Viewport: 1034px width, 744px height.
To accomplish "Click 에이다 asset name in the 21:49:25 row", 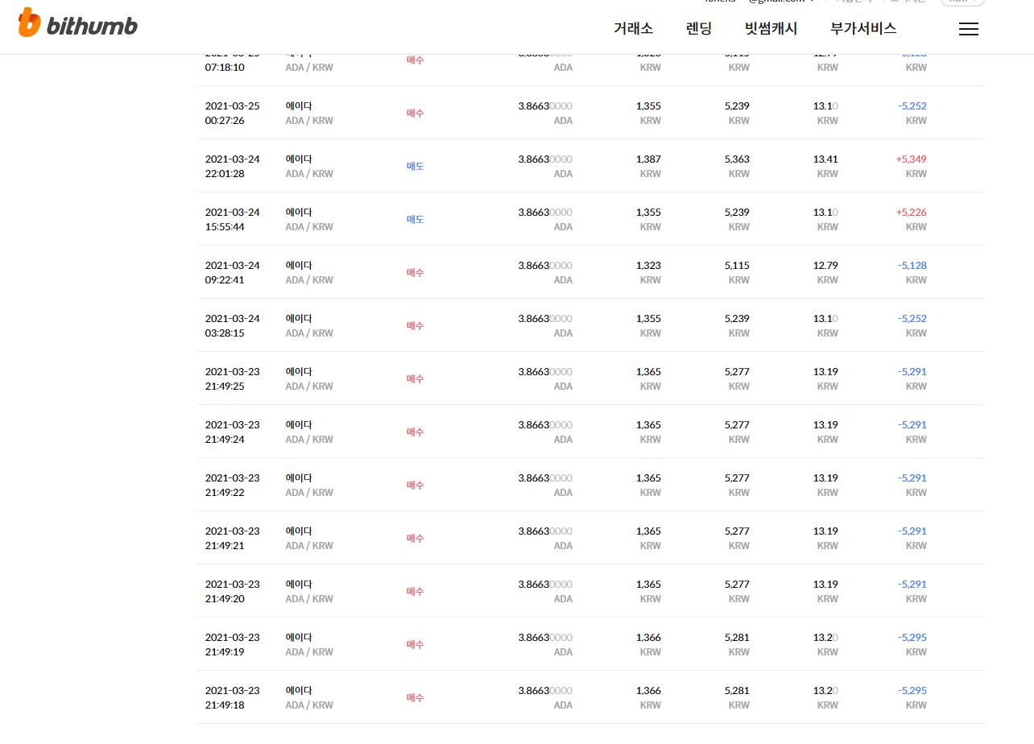I will (x=299, y=372).
